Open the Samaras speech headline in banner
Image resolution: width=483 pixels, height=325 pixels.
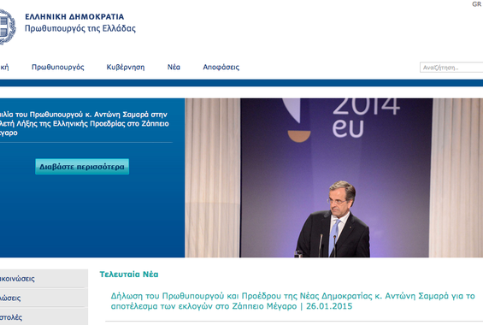(x=84, y=123)
